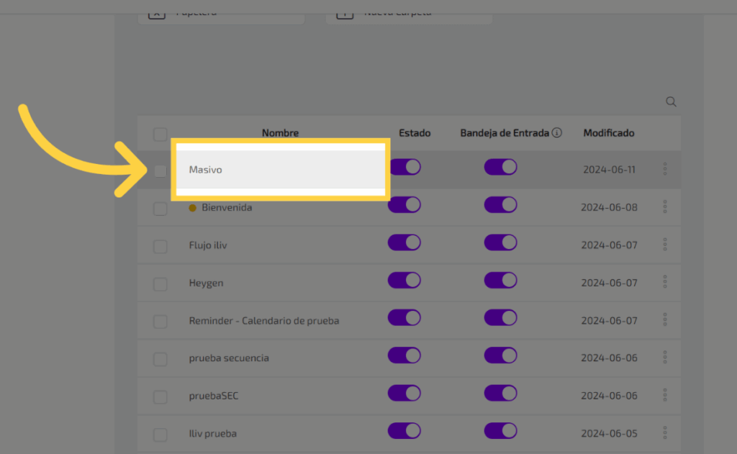Tick the select-all checkbox in the table header
This screenshot has width=737, height=454.
point(160,134)
